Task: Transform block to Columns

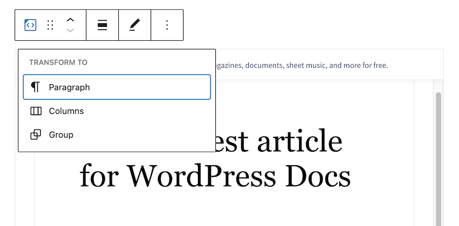Action: [x=117, y=111]
